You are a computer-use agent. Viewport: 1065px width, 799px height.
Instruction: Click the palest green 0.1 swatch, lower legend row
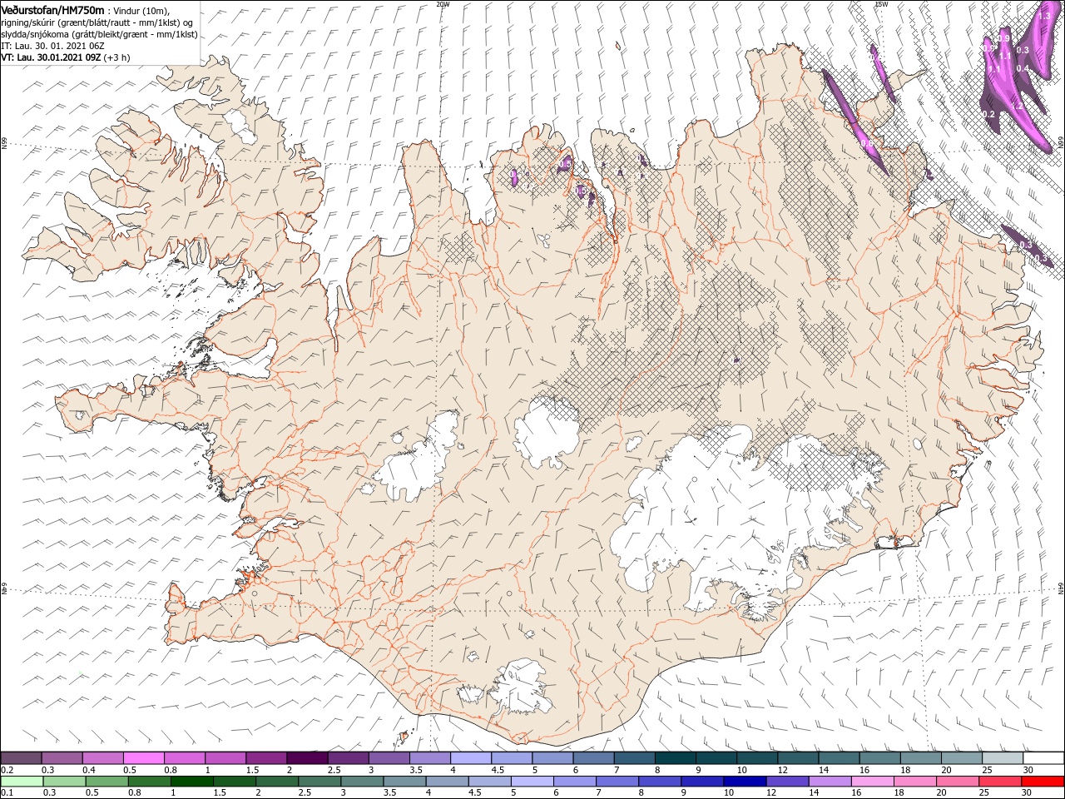(x=22, y=781)
